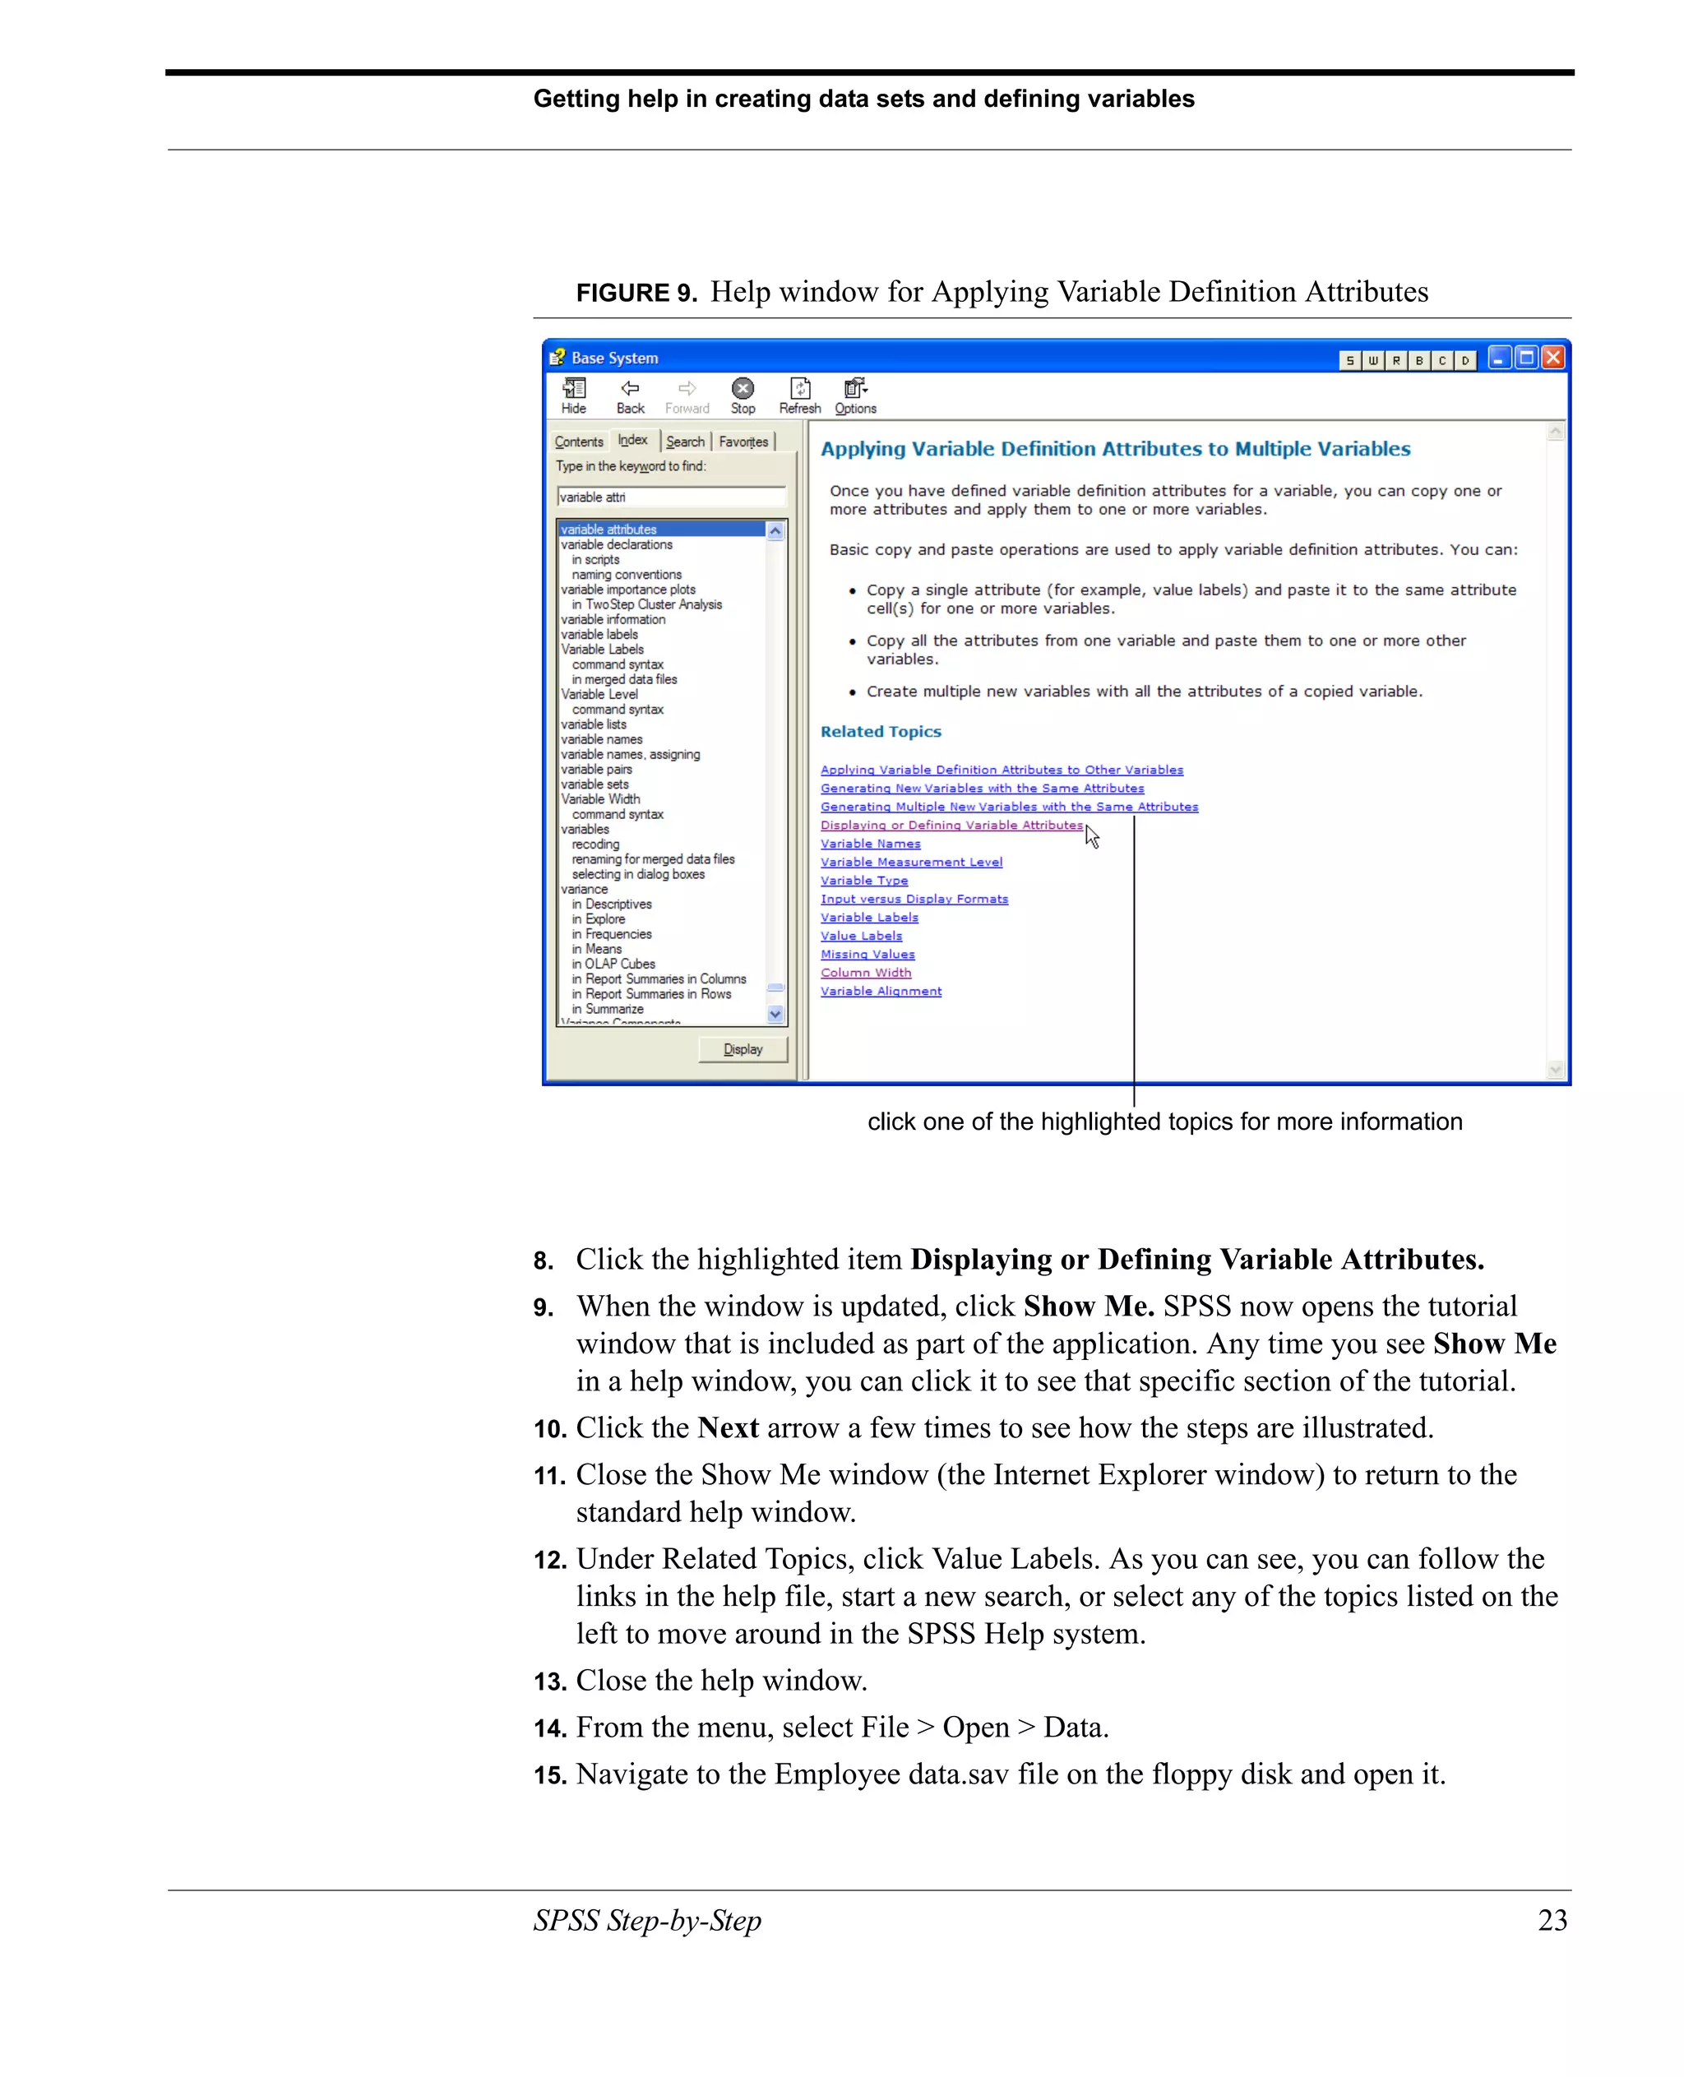Open the 'Column Width' link
This screenshot has height=2077, width=1684.
pyautogui.click(x=866, y=973)
